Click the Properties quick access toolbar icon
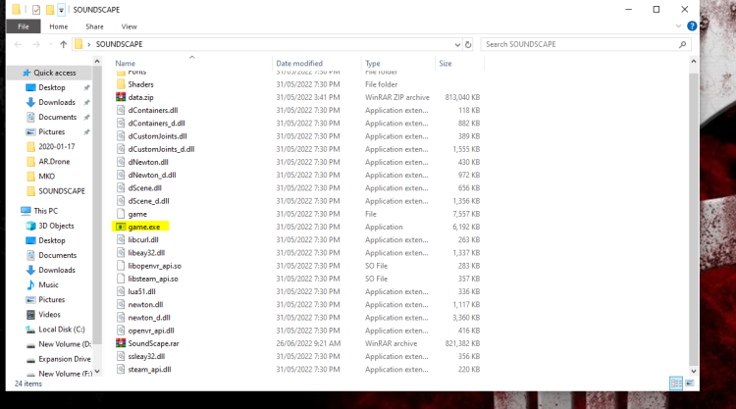736x409 pixels. (x=36, y=10)
